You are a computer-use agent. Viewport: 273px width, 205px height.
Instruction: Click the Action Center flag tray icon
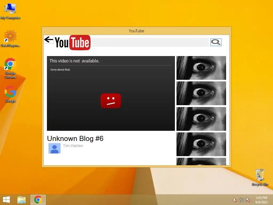[248, 200]
